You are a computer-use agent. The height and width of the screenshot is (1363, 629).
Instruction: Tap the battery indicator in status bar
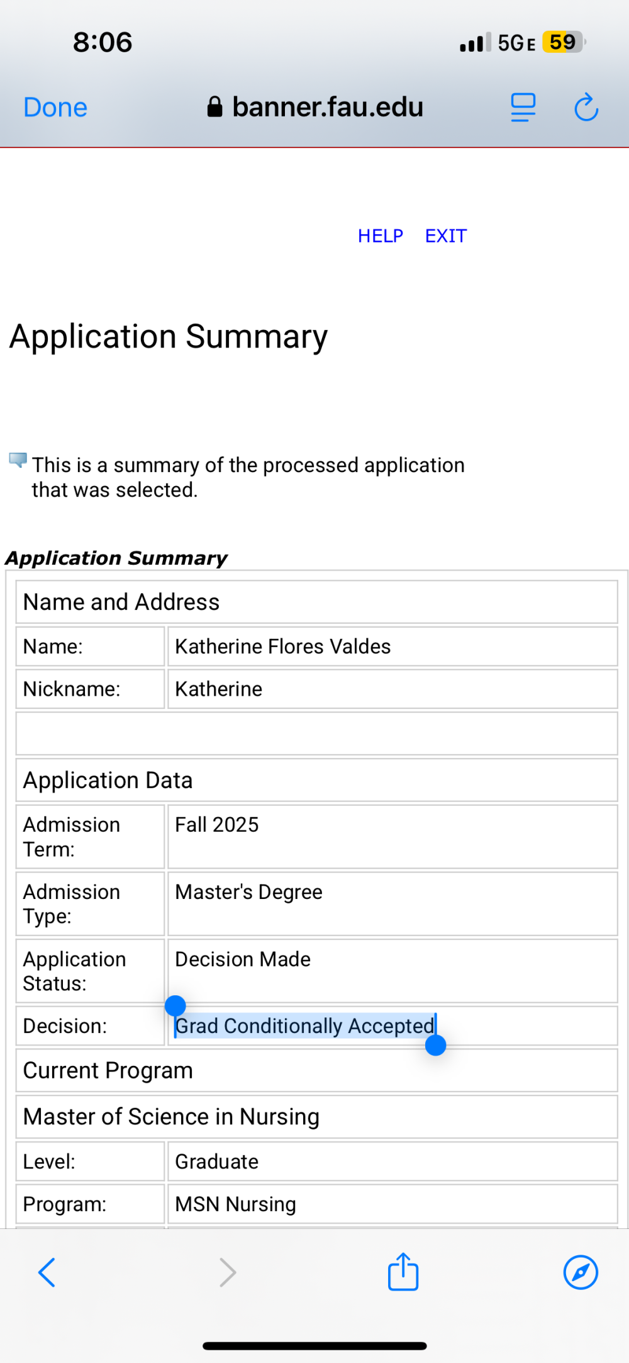click(564, 42)
